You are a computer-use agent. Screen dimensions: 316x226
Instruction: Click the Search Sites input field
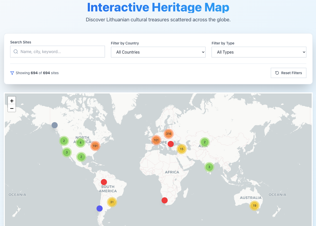tap(57, 52)
